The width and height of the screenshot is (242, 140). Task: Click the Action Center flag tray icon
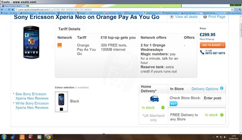click(217, 137)
